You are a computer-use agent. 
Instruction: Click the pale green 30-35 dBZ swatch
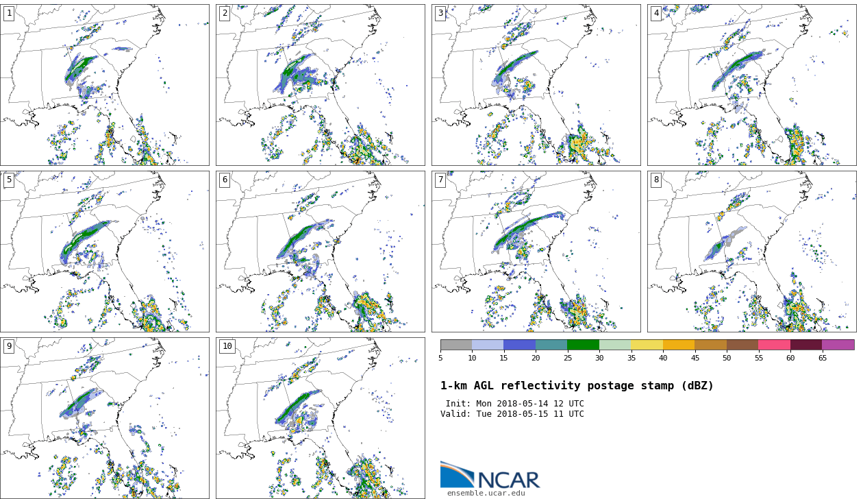point(615,345)
